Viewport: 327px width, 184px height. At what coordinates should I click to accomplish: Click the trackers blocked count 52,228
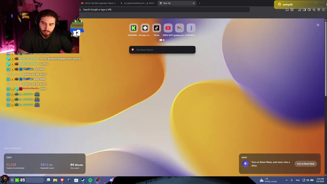pyautogui.click(x=11, y=165)
